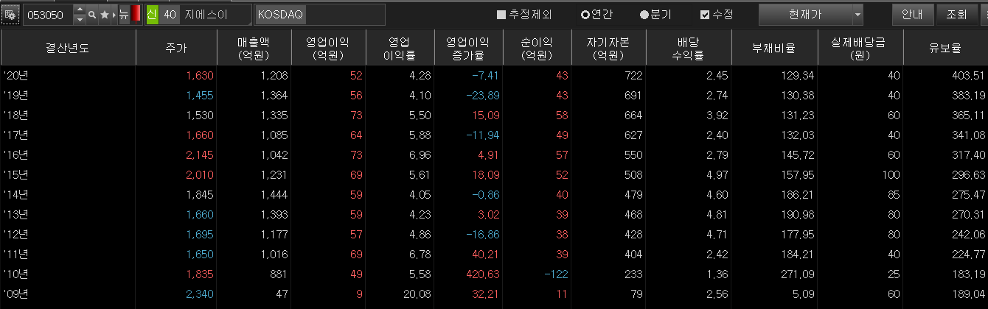Click the 결산년도 column header
Viewport: 988px width, 309px height.
[x=68, y=49]
